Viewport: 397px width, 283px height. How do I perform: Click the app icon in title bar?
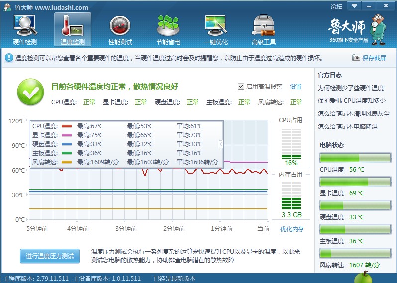7,7
